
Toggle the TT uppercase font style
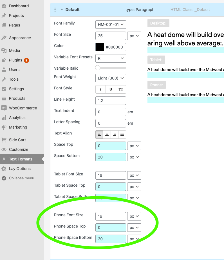(121, 89)
